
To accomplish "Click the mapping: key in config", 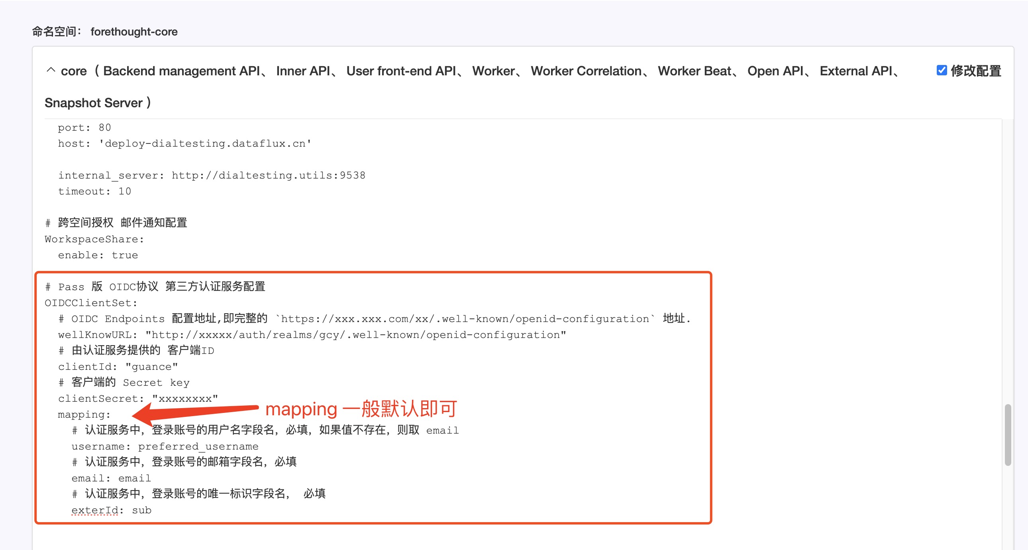I will [x=84, y=415].
